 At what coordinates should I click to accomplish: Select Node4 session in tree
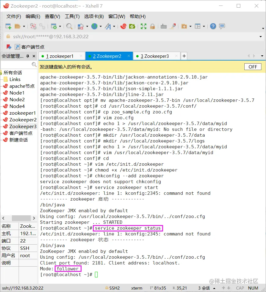tap(17, 106)
